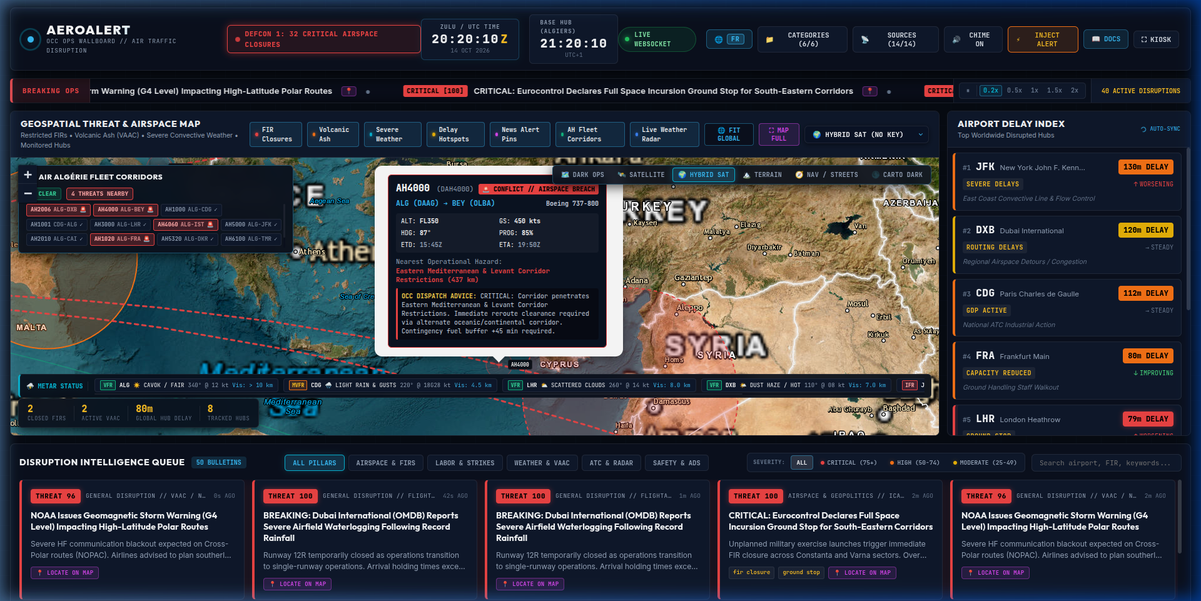Zoom out with the map minus icon
Viewport: 1201px width, 601px height.
coord(28,193)
